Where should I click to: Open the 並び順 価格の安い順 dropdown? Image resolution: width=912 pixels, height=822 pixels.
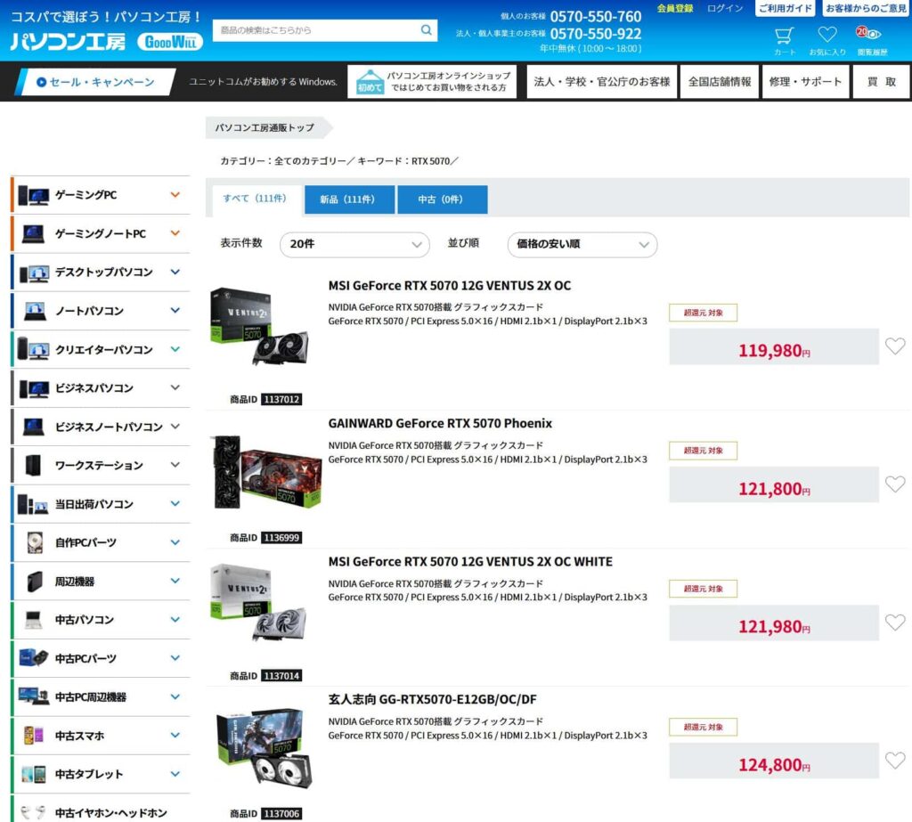582,244
